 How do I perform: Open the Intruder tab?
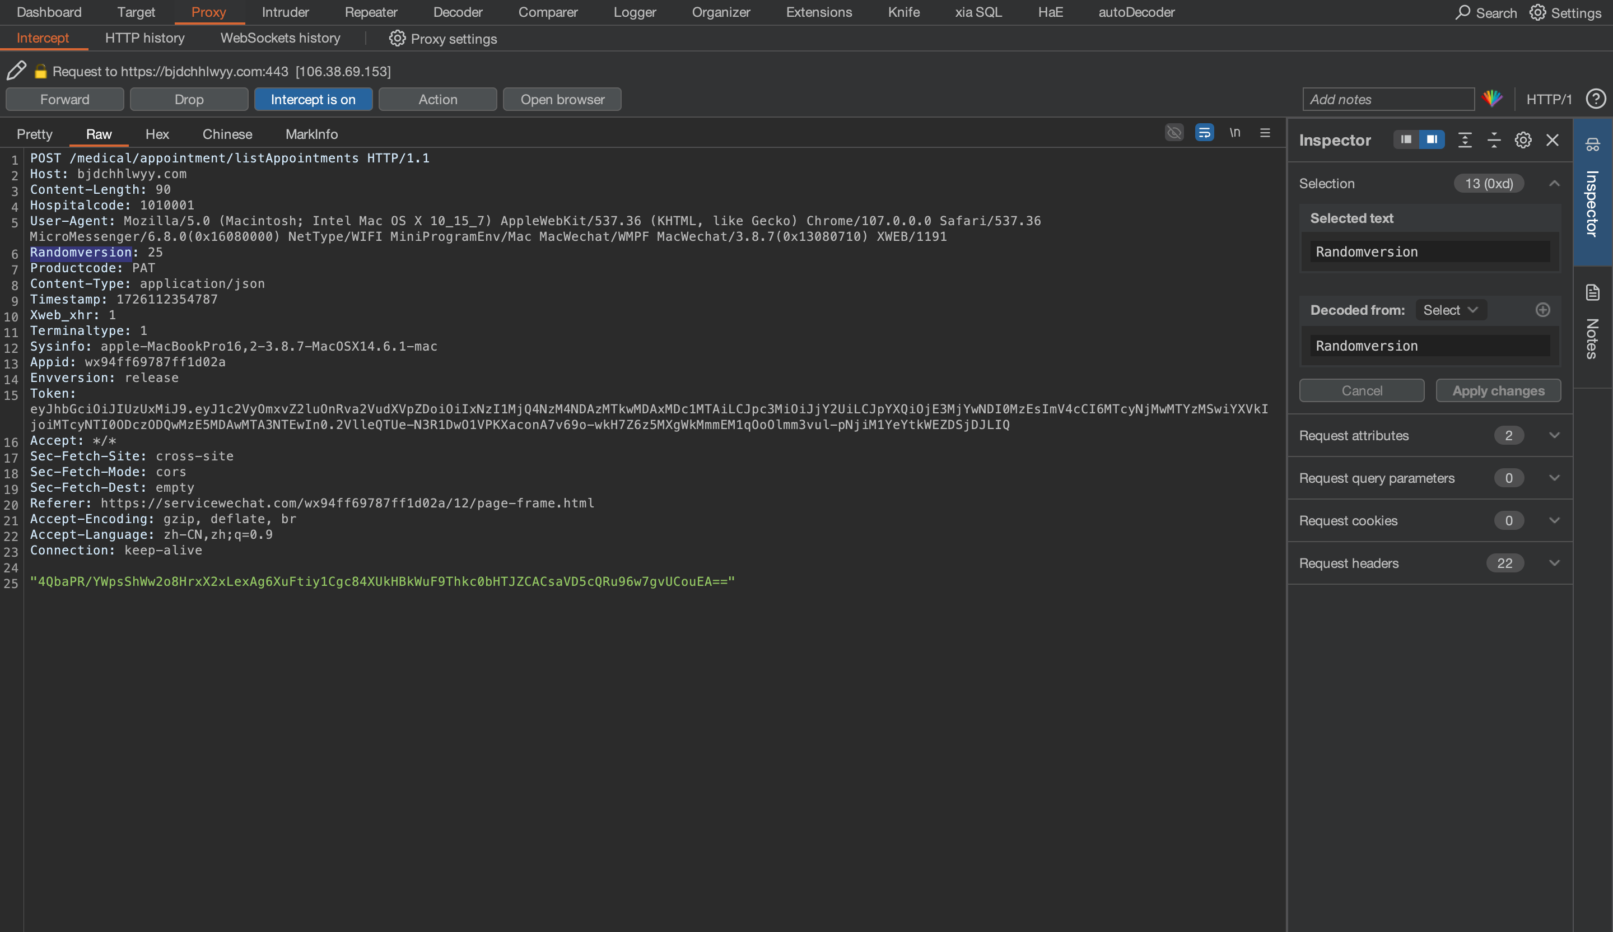tap(286, 12)
